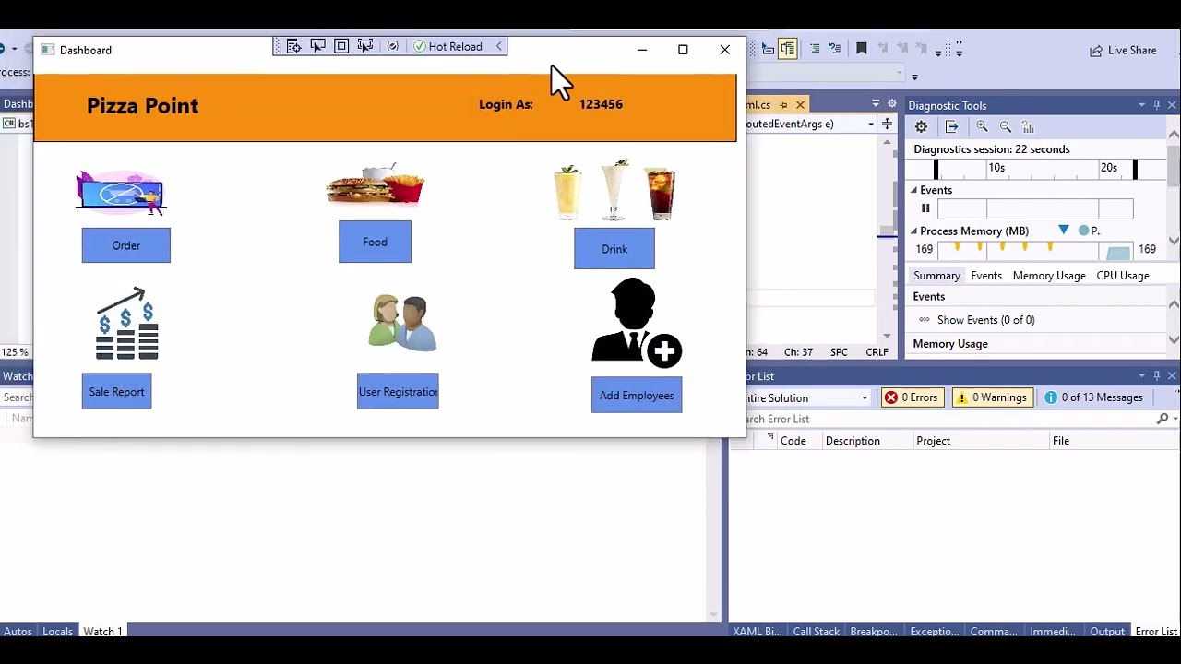The image size is (1181, 664).
Task: Click the burger and fries food image
Action: (x=375, y=184)
